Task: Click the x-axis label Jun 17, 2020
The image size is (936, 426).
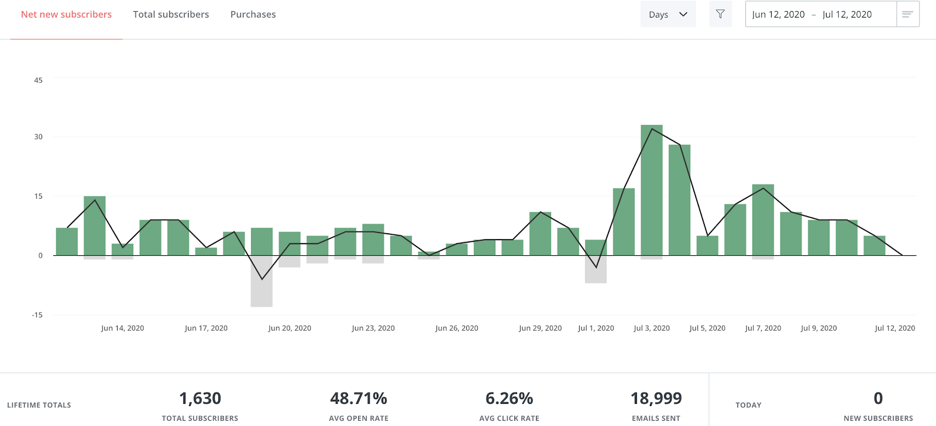Action: click(x=206, y=328)
